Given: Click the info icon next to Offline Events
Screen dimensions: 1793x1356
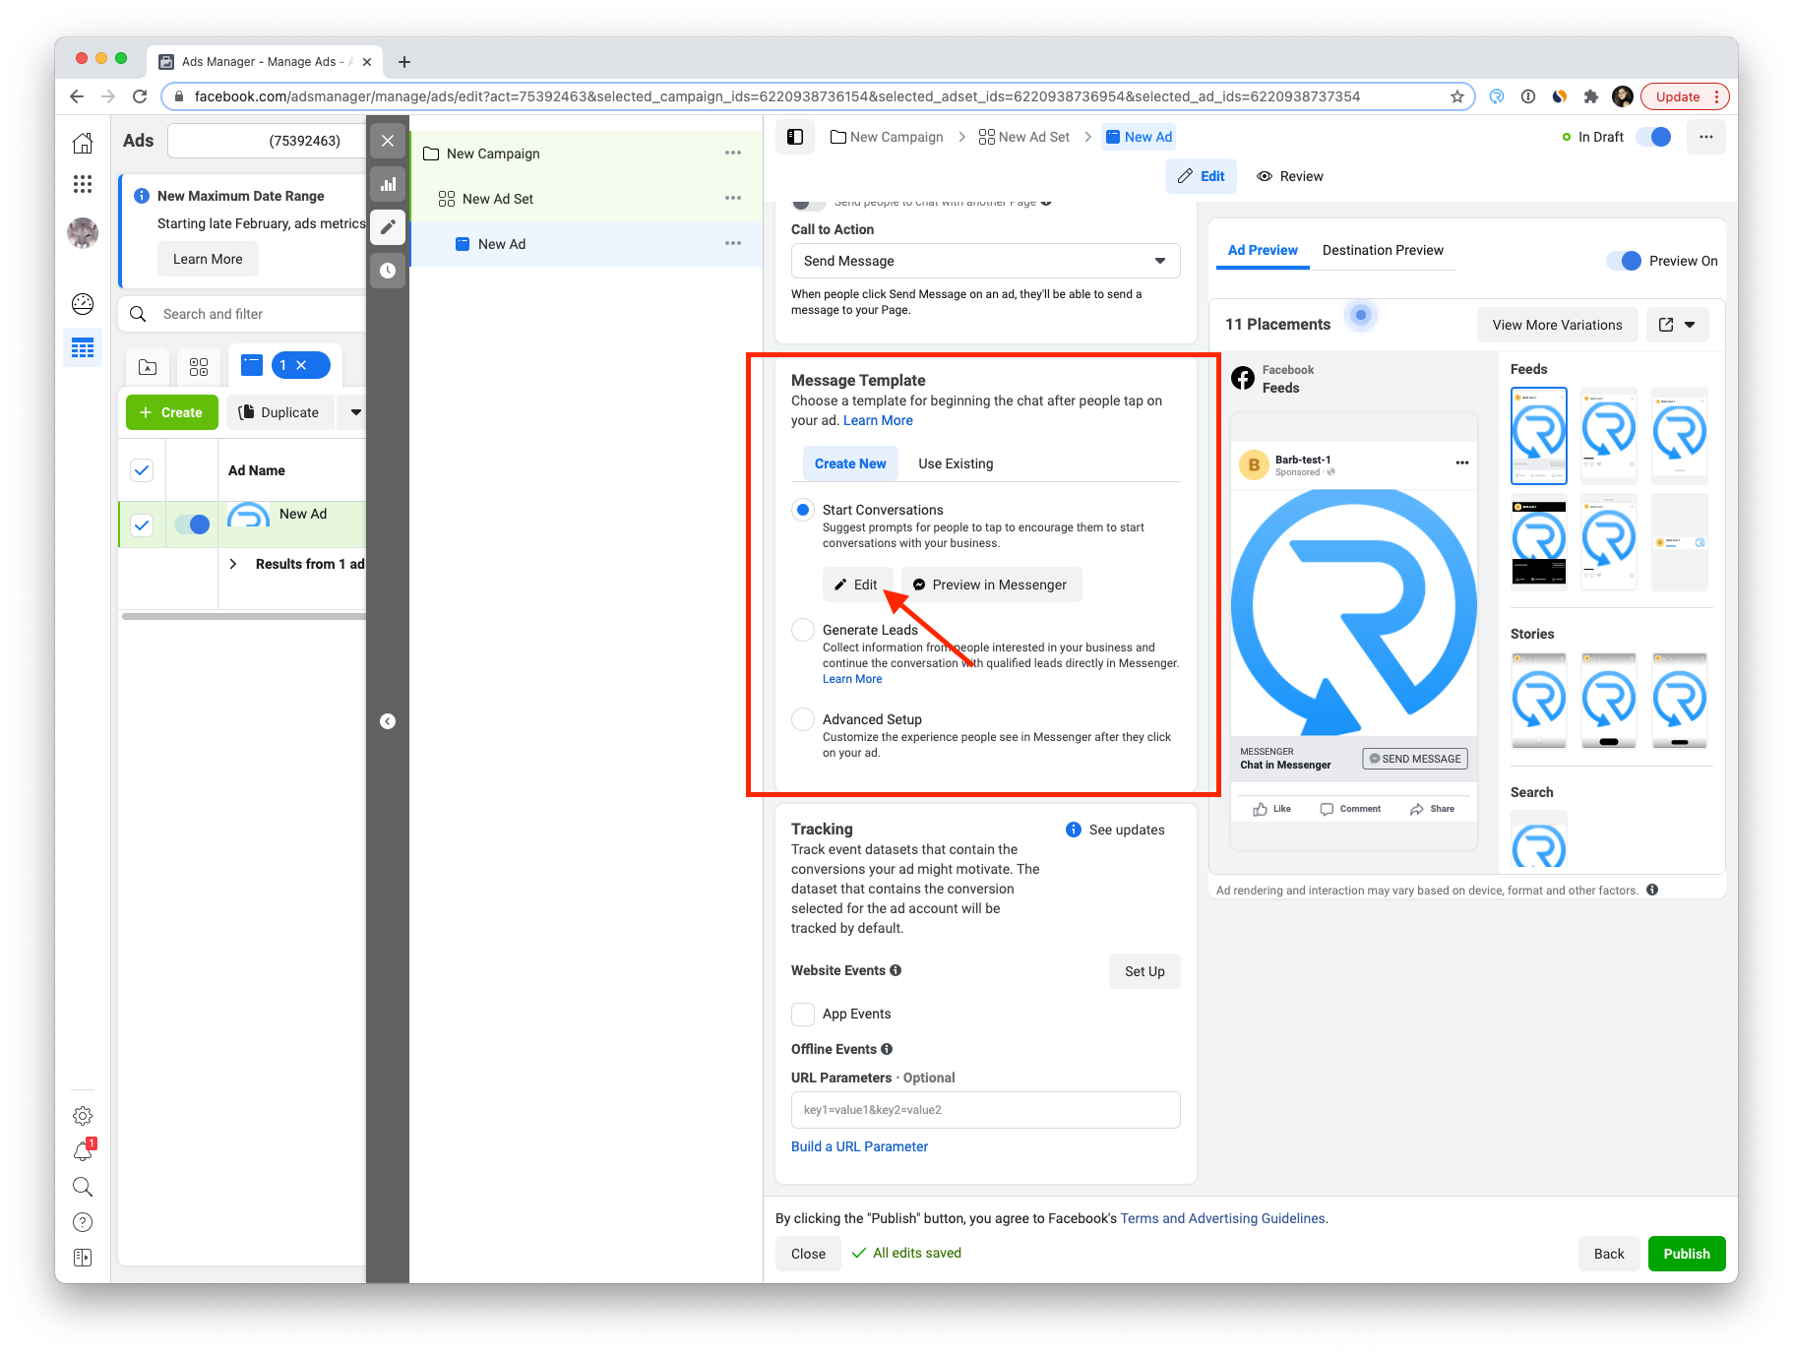Looking at the screenshot, I should point(887,1049).
